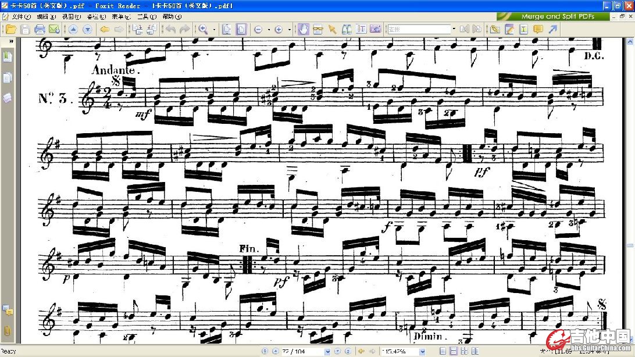This screenshot has width=635, height=357.
Task: Switch to facing pages layout
Action: pyautogui.click(x=475, y=351)
